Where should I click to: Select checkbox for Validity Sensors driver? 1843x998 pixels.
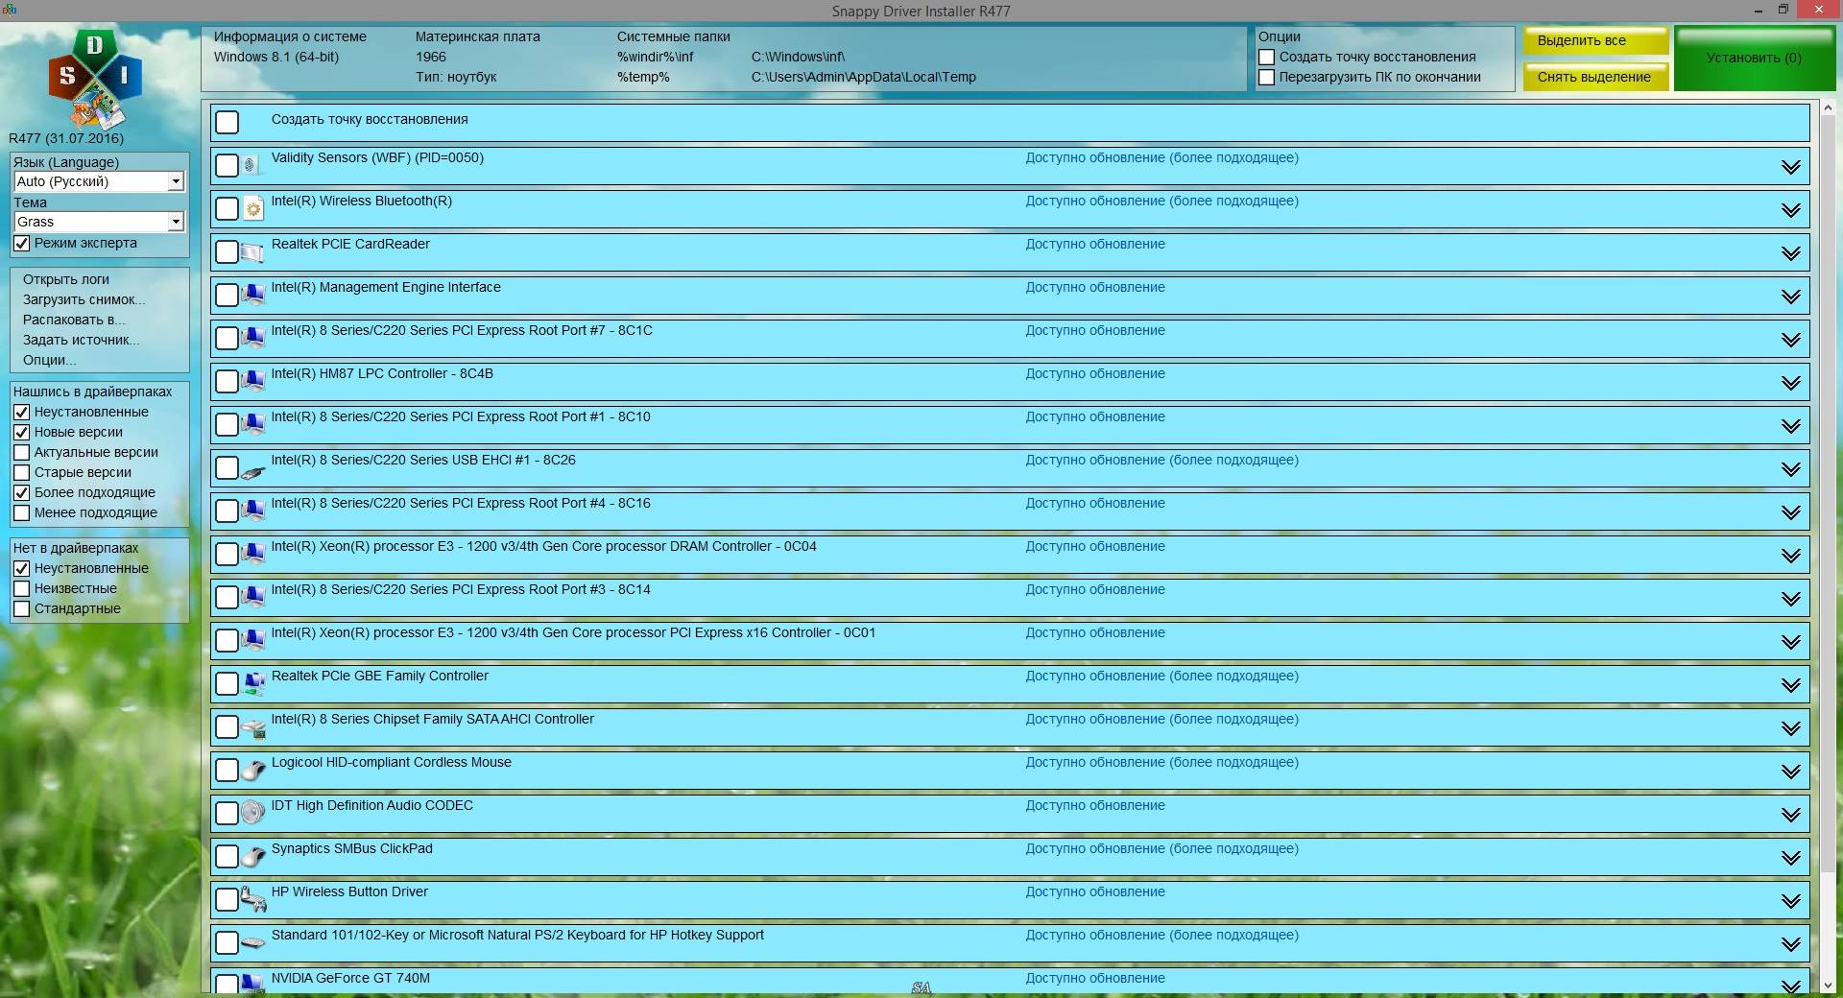tap(227, 165)
